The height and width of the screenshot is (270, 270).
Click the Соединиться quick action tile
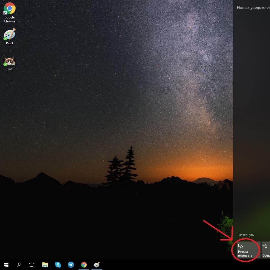click(266, 250)
